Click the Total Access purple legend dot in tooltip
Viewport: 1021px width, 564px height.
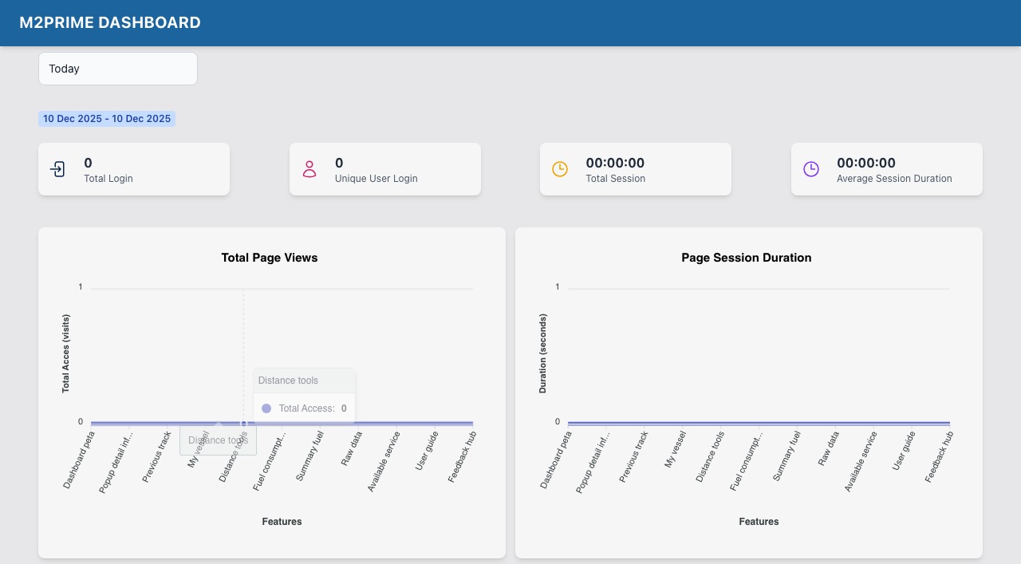tap(266, 408)
